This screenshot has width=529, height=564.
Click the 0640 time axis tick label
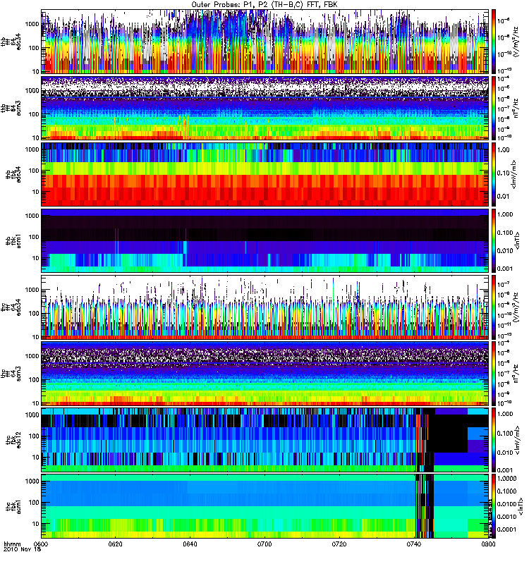tap(190, 544)
